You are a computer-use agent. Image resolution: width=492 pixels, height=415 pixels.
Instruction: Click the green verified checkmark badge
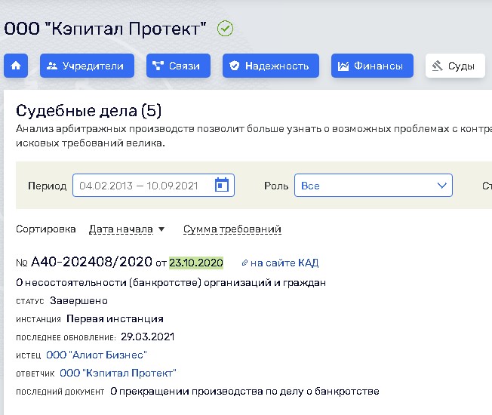coord(225,29)
